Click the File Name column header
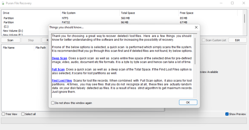 pos(18,48)
